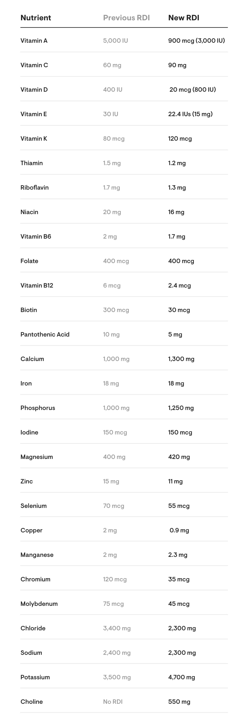Screen dimensions: 247x722
Task: Select the Riboflavin row label
Action: point(35,188)
